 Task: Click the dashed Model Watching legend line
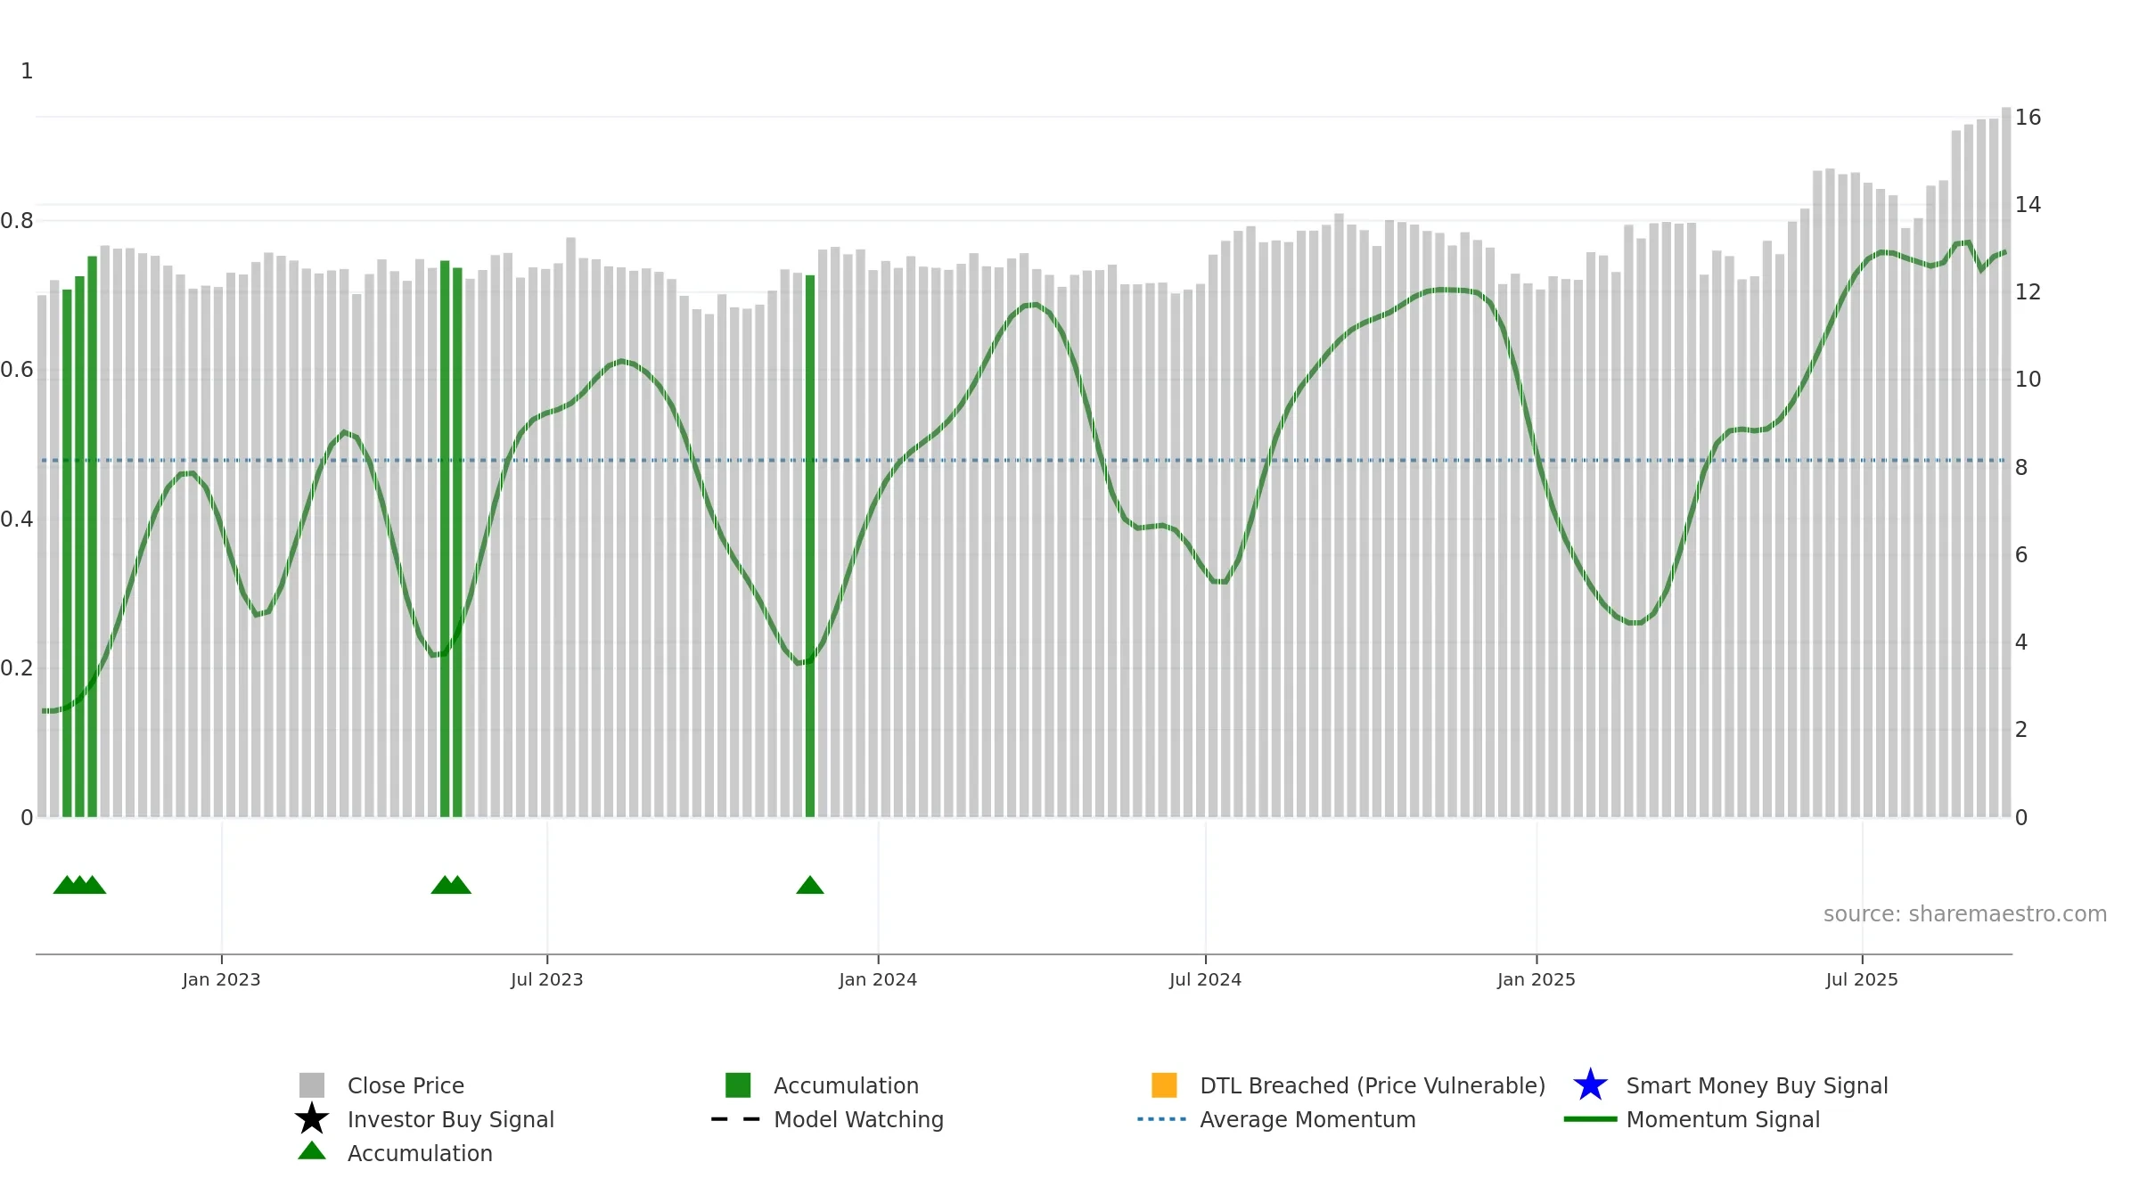point(736,1119)
